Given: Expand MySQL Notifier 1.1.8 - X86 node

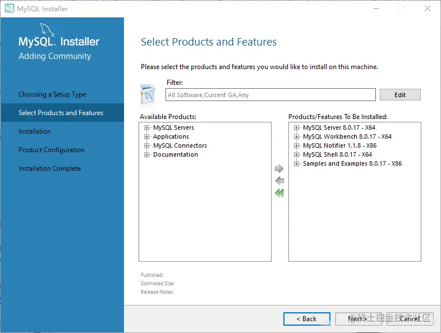Looking at the screenshot, I should coord(296,146).
